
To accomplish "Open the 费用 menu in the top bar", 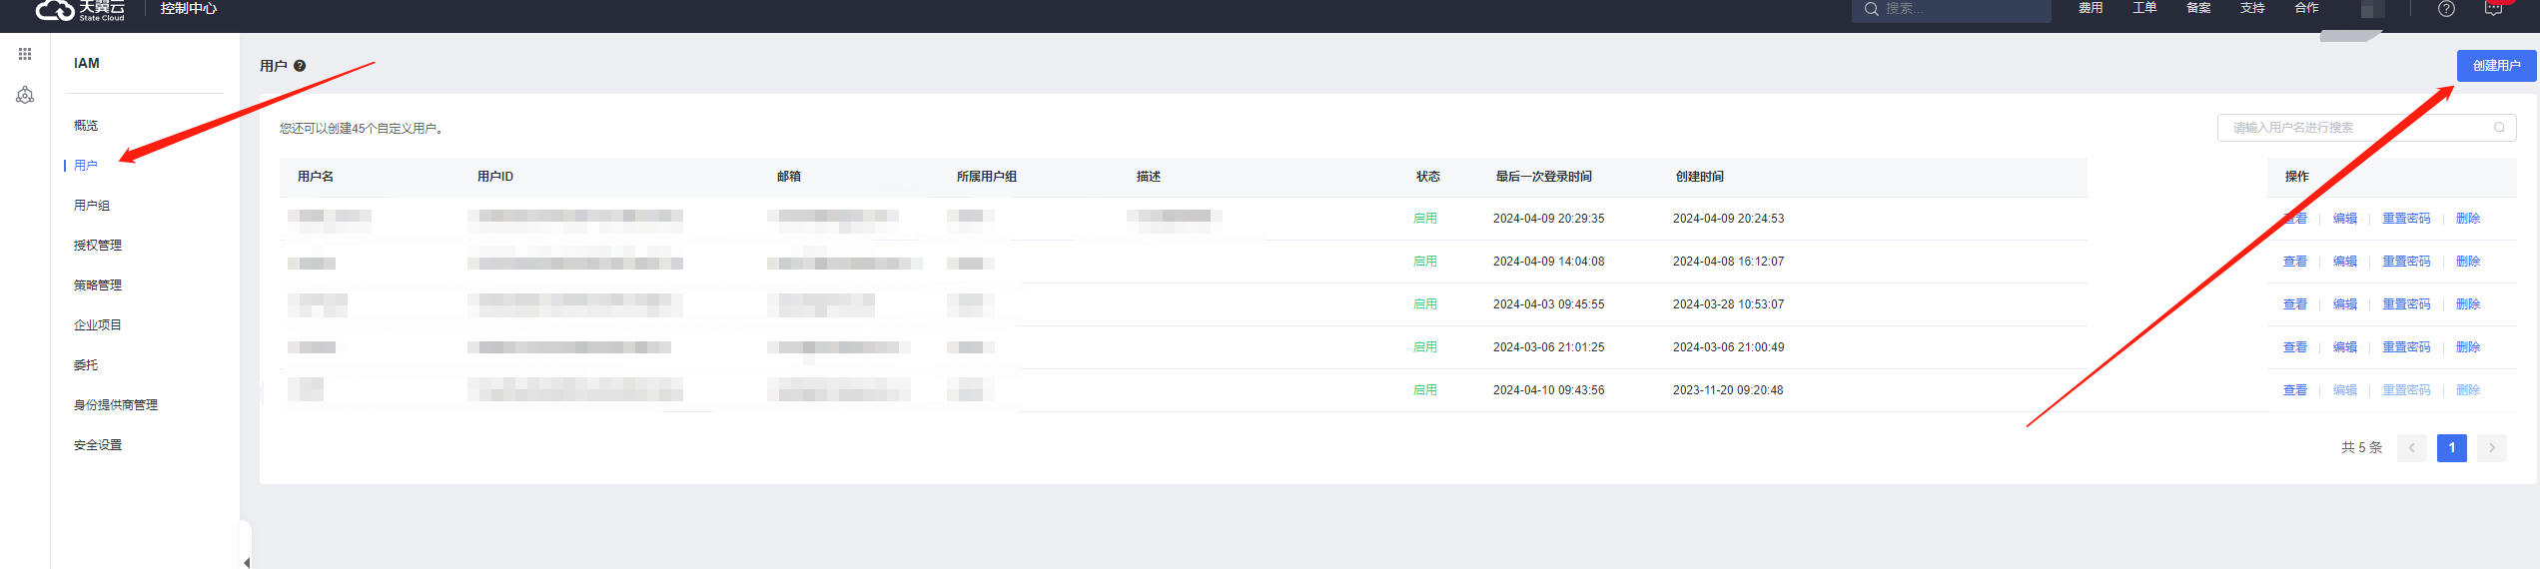I will (x=2091, y=8).
